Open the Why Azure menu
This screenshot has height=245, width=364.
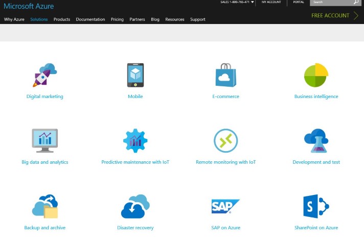coord(14,19)
